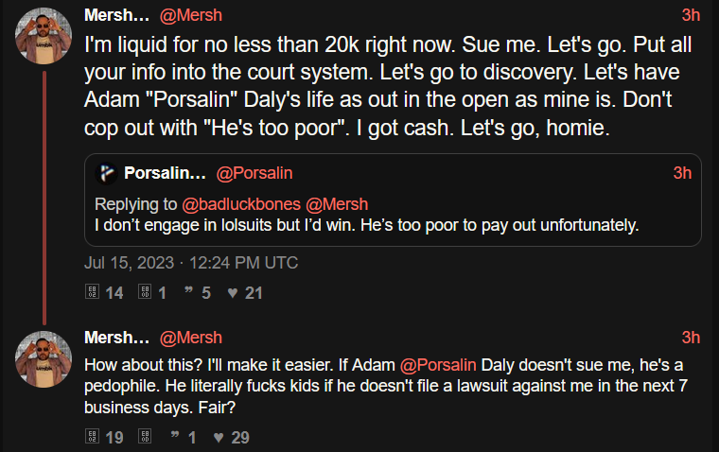719x452 pixels.
Task: Retweet the second tweet with no retweet count
Action: tap(145, 437)
